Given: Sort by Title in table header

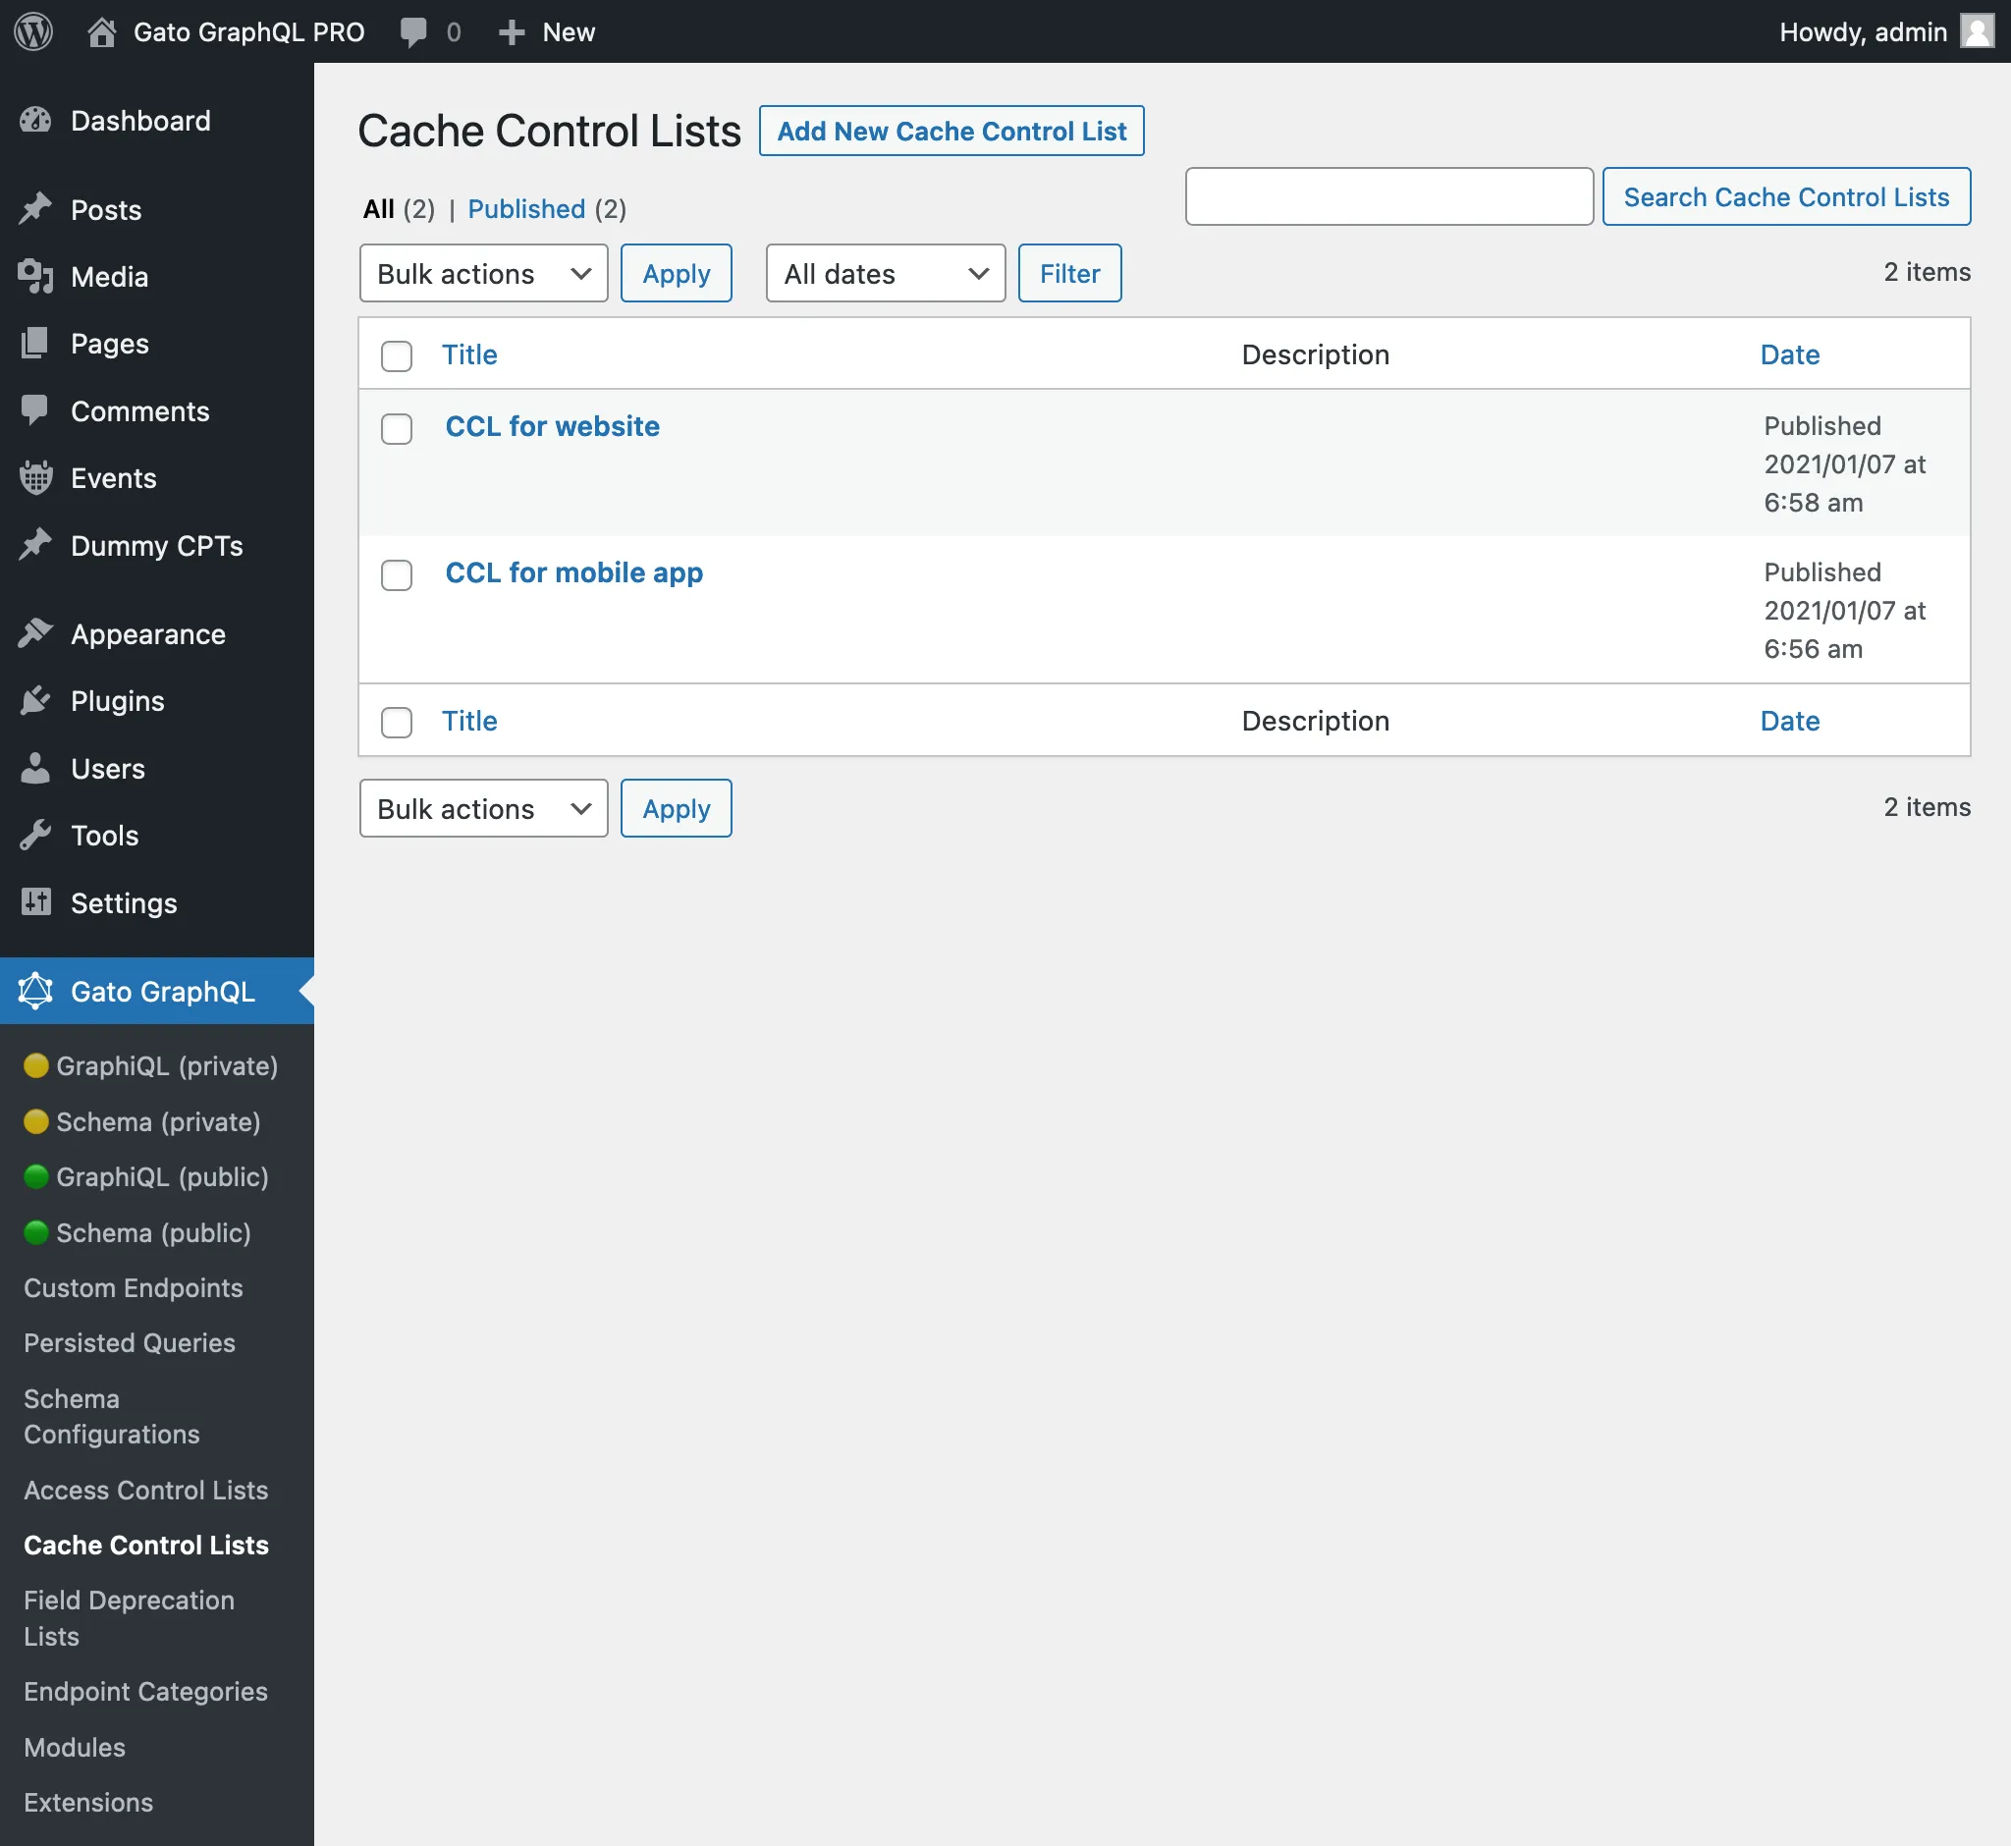Looking at the screenshot, I should click(469, 354).
